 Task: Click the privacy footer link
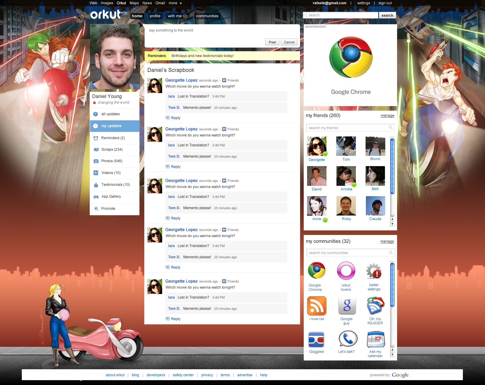click(x=207, y=375)
